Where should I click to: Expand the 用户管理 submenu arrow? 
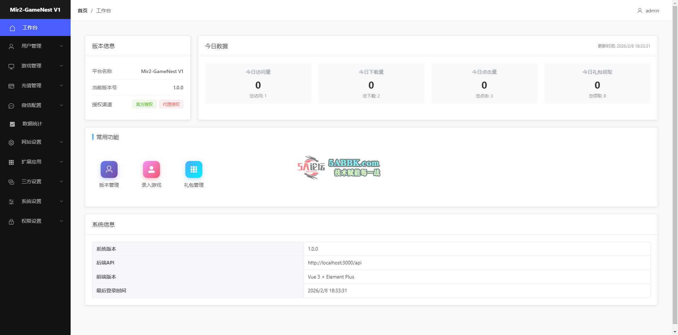(x=61, y=46)
